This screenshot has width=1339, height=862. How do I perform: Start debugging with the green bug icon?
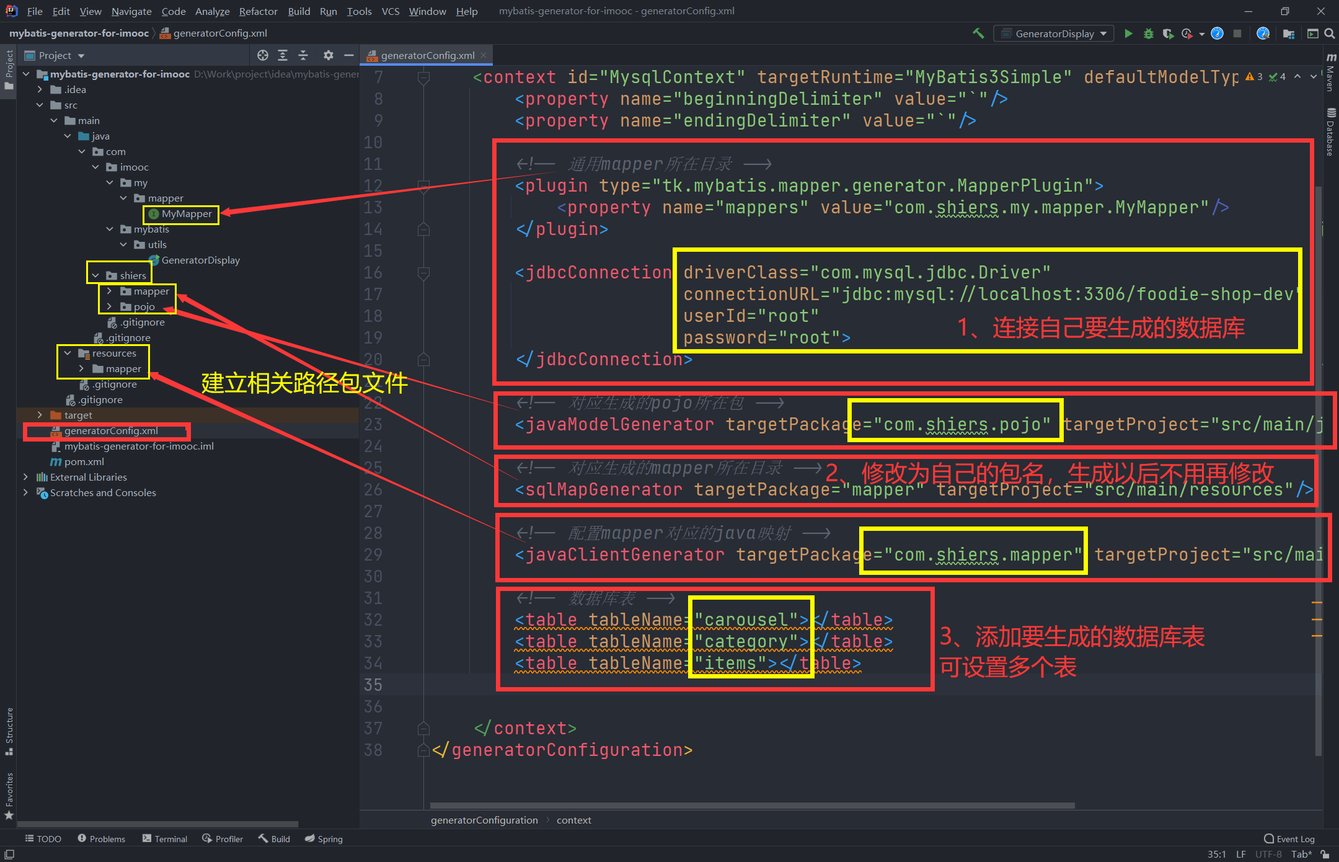(x=1148, y=33)
